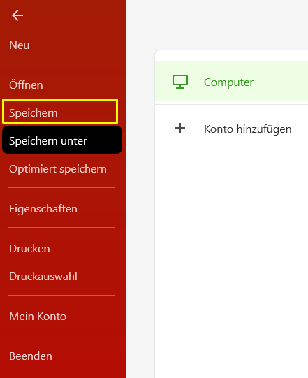This screenshot has width=308, height=378.
Task: Click the Computer text label
Action: (x=228, y=82)
